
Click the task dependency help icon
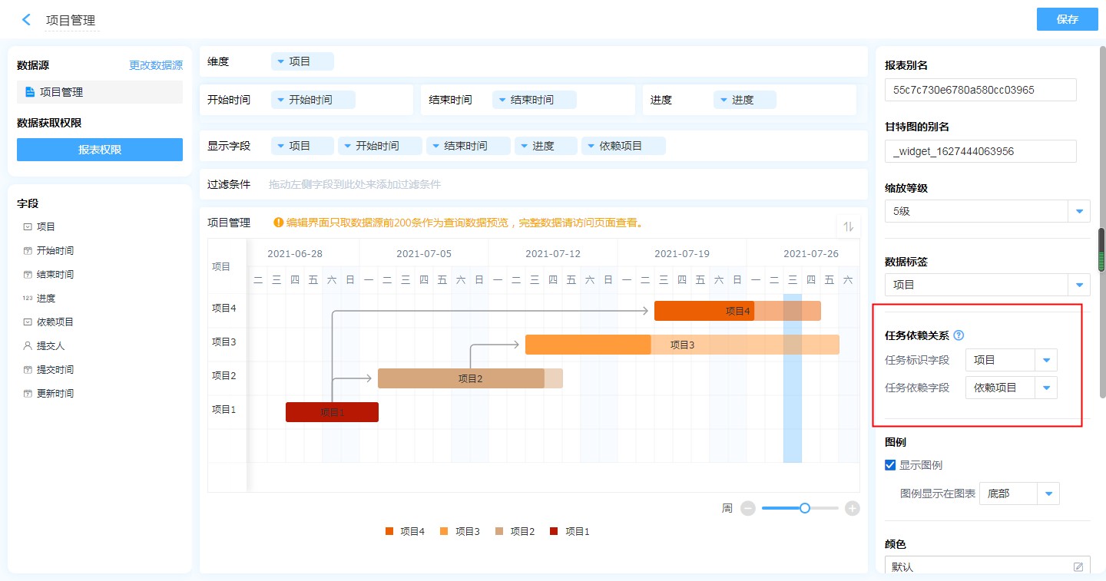(x=959, y=335)
